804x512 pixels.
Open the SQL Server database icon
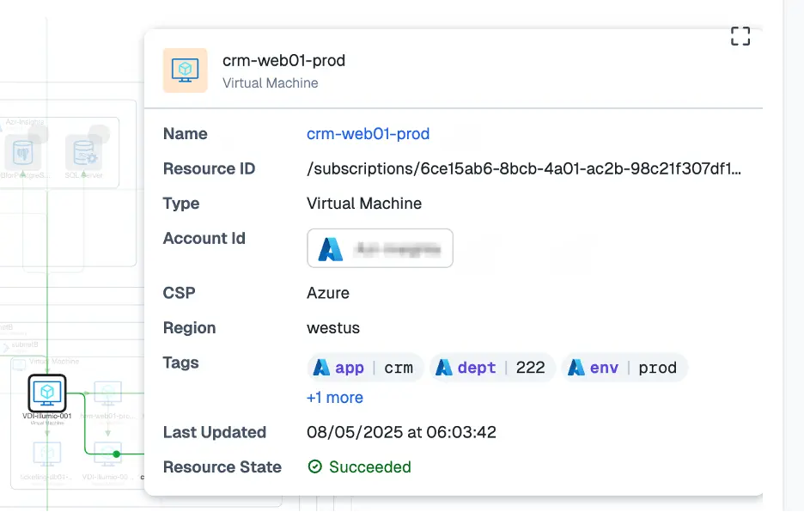click(85, 150)
